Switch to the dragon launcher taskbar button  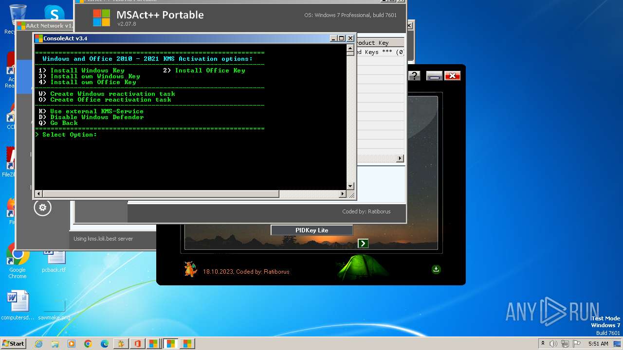pos(121,344)
